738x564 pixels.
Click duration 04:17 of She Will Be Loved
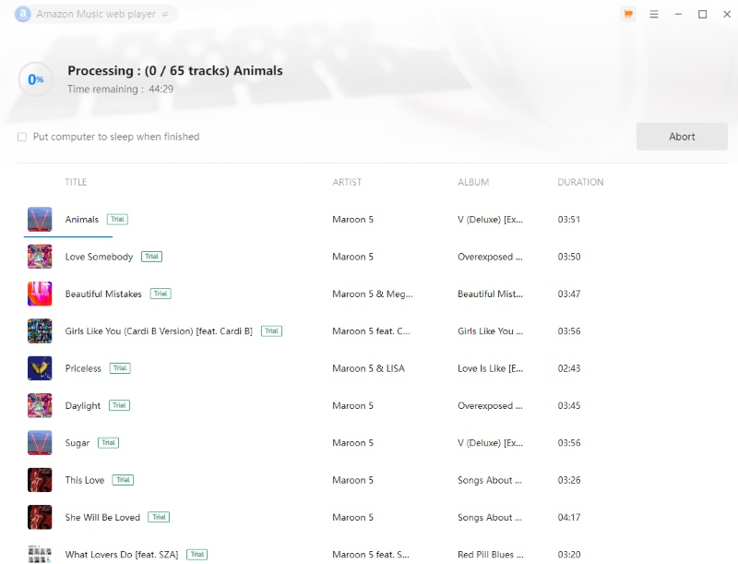(x=569, y=517)
